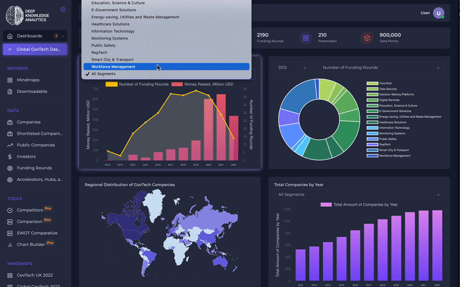The height and width of the screenshot is (287, 460).
Task: Open the Global GovTech Dashboard sidebar item
Action: point(34,49)
